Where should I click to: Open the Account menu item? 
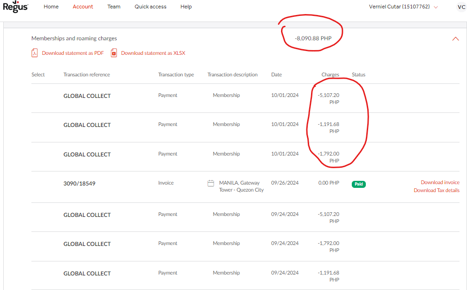(x=83, y=7)
